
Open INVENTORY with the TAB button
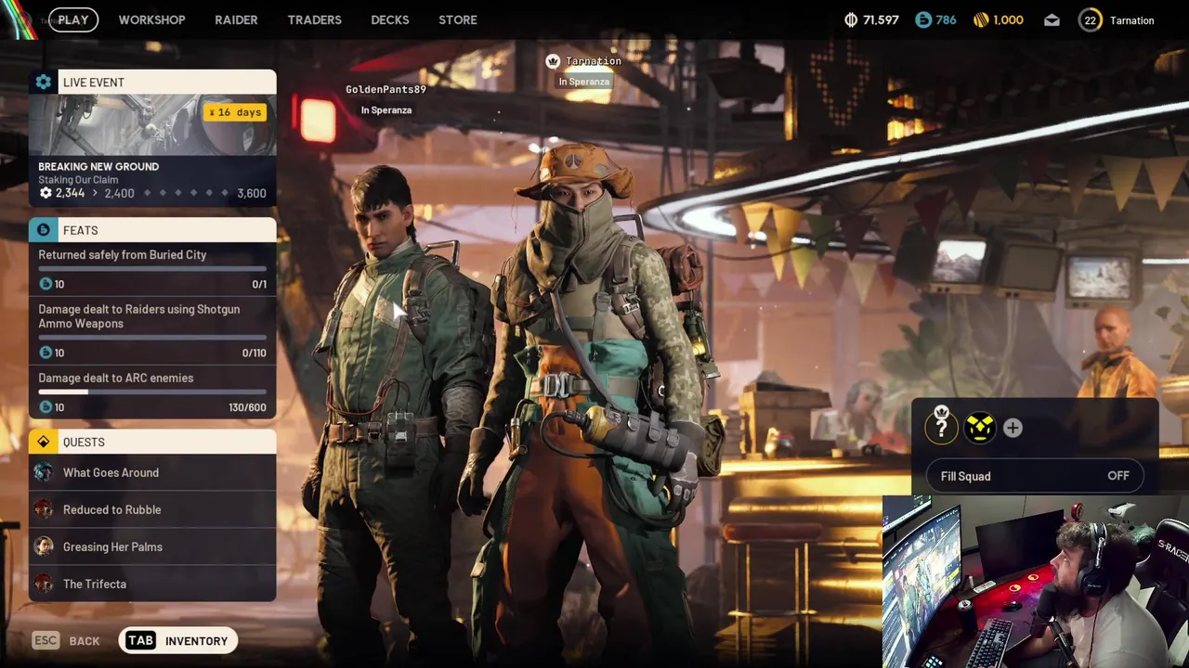point(177,640)
